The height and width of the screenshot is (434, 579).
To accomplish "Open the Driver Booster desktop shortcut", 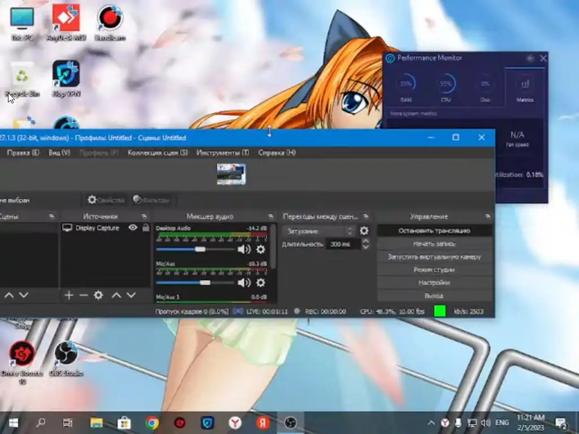I will click(22, 362).
